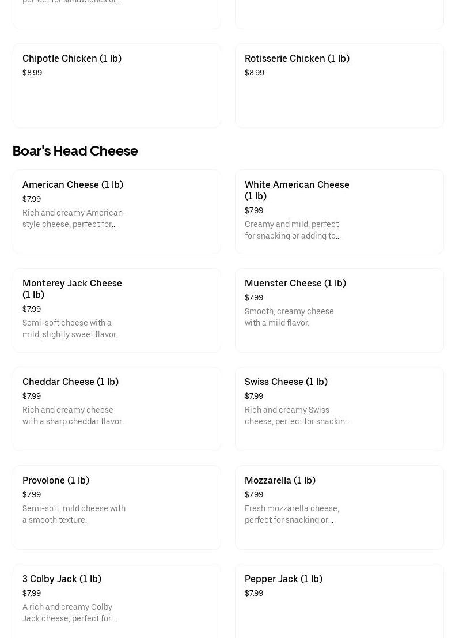The height and width of the screenshot is (638, 463).
Task: View the Mozzarella (1 lb) product
Action: (339, 507)
